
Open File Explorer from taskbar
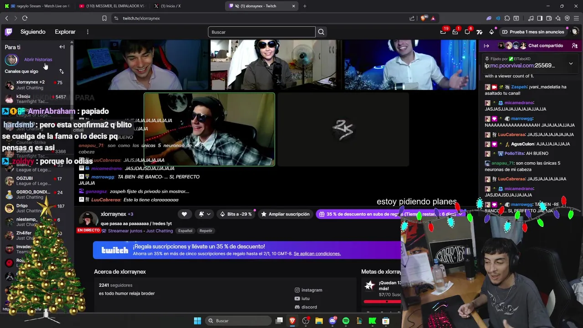[x=319, y=321]
